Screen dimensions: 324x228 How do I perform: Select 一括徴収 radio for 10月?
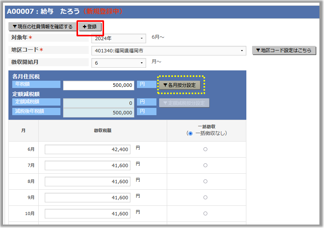[x=205, y=213]
